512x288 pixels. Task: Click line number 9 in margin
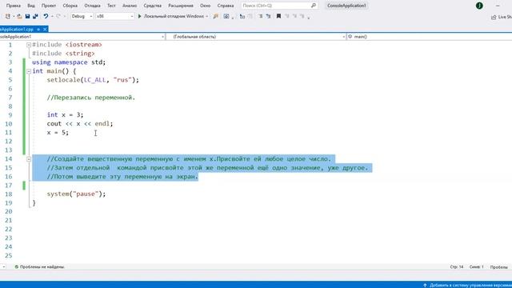click(10, 115)
